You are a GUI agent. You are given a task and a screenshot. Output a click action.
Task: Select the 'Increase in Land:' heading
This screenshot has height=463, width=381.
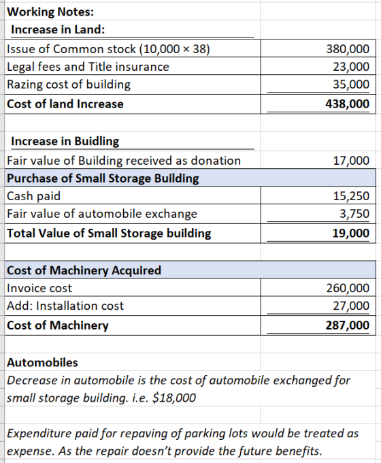pos(58,29)
